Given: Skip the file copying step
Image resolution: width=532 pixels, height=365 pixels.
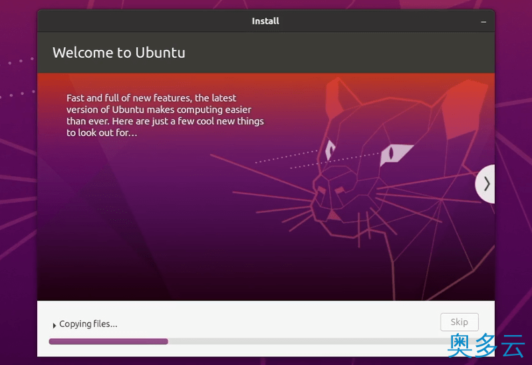Looking at the screenshot, I should click(x=459, y=322).
